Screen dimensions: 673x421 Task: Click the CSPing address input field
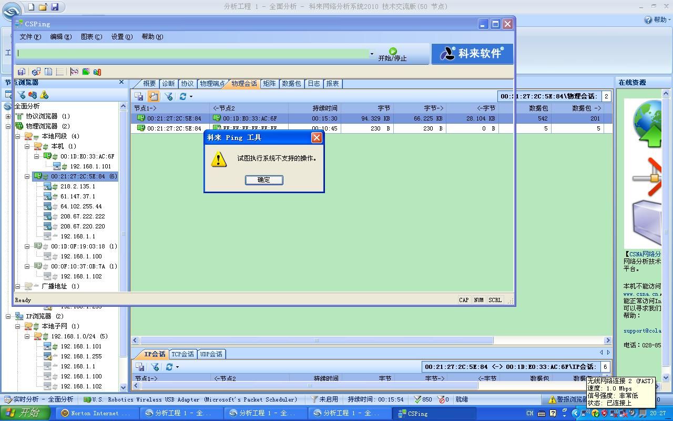pyautogui.click(x=192, y=54)
